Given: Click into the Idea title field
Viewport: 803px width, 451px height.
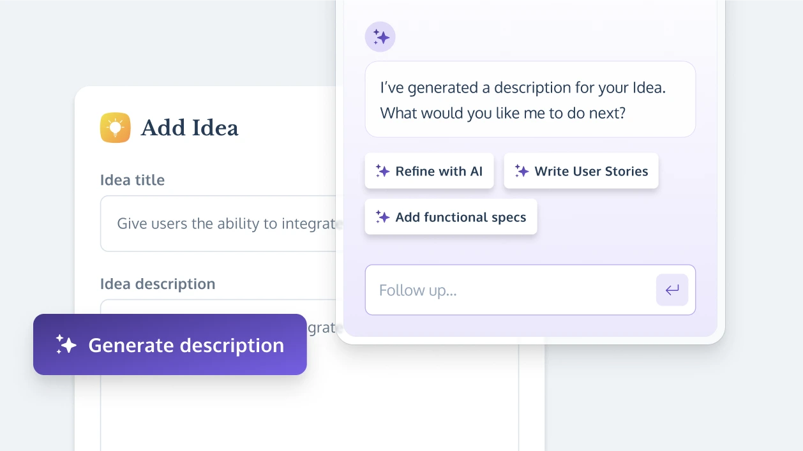Looking at the screenshot, I should pyautogui.click(x=218, y=224).
